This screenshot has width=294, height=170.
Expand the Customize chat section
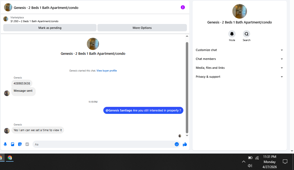[239, 50]
